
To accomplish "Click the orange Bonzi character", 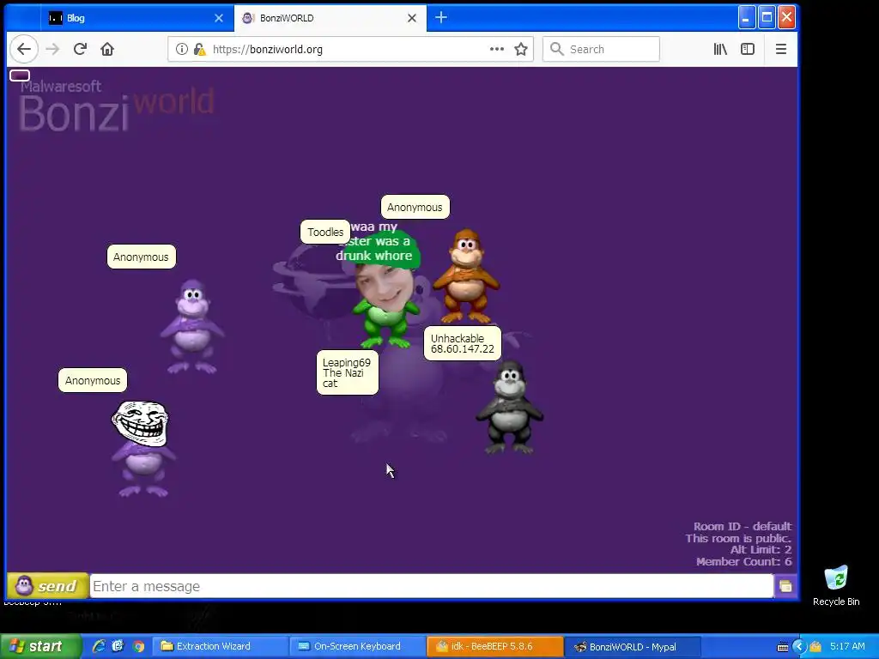I will pos(466,275).
